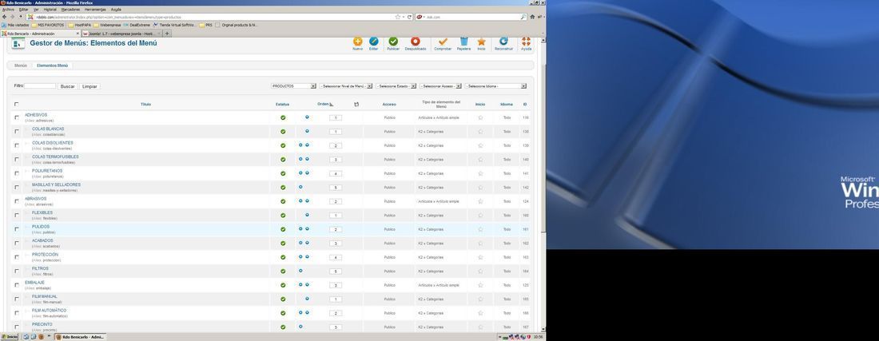879x341 pixels.
Task: Sort the table by the Estatus column
Action: pyautogui.click(x=283, y=104)
